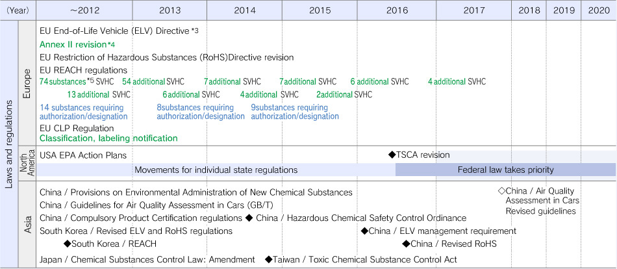
Task: Click the 2017 year column header
Action: (x=474, y=10)
